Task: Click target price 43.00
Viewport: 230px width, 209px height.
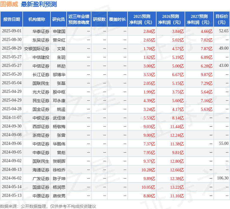Action: click(224, 66)
